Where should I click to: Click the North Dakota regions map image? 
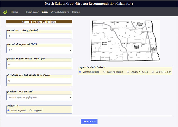point(125,40)
